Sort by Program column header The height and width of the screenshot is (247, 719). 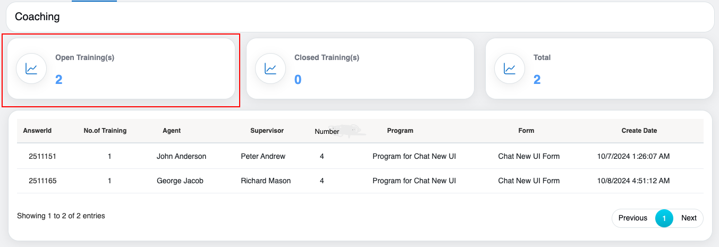coord(400,131)
